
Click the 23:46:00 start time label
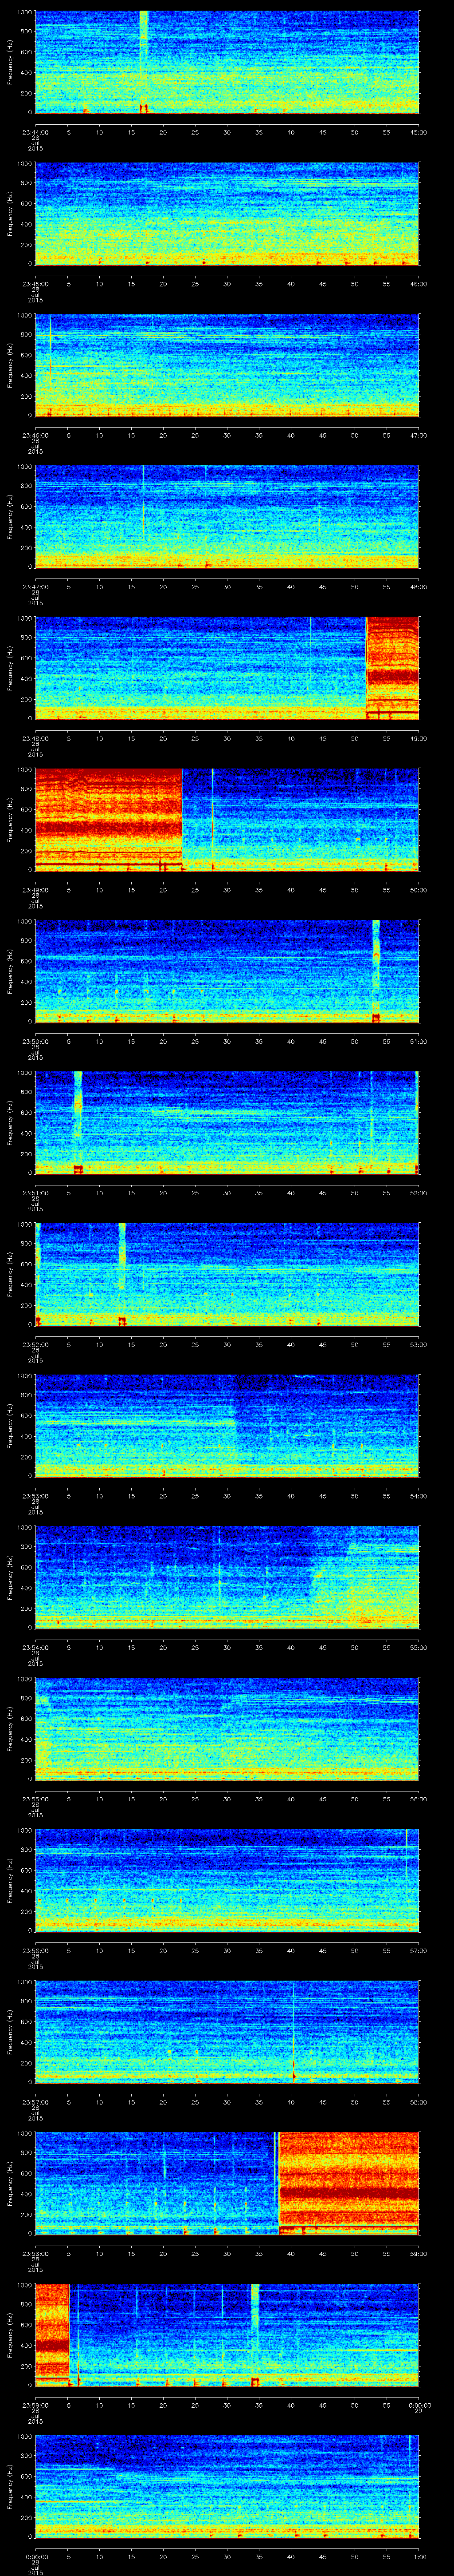pyautogui.click(x=35, y=435)
